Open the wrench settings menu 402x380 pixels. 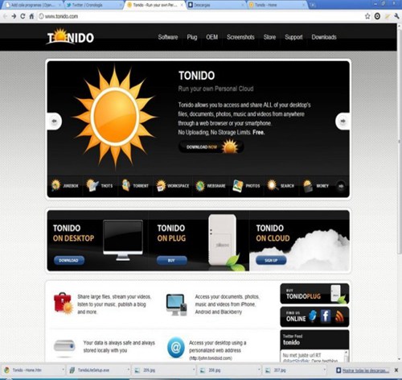[396, 16]
